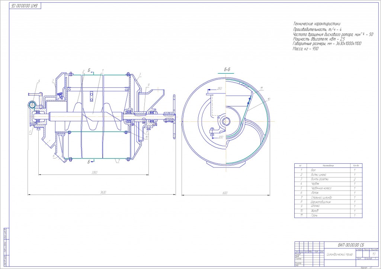Click the scale value '1:3' in title block

click(374, 254)
